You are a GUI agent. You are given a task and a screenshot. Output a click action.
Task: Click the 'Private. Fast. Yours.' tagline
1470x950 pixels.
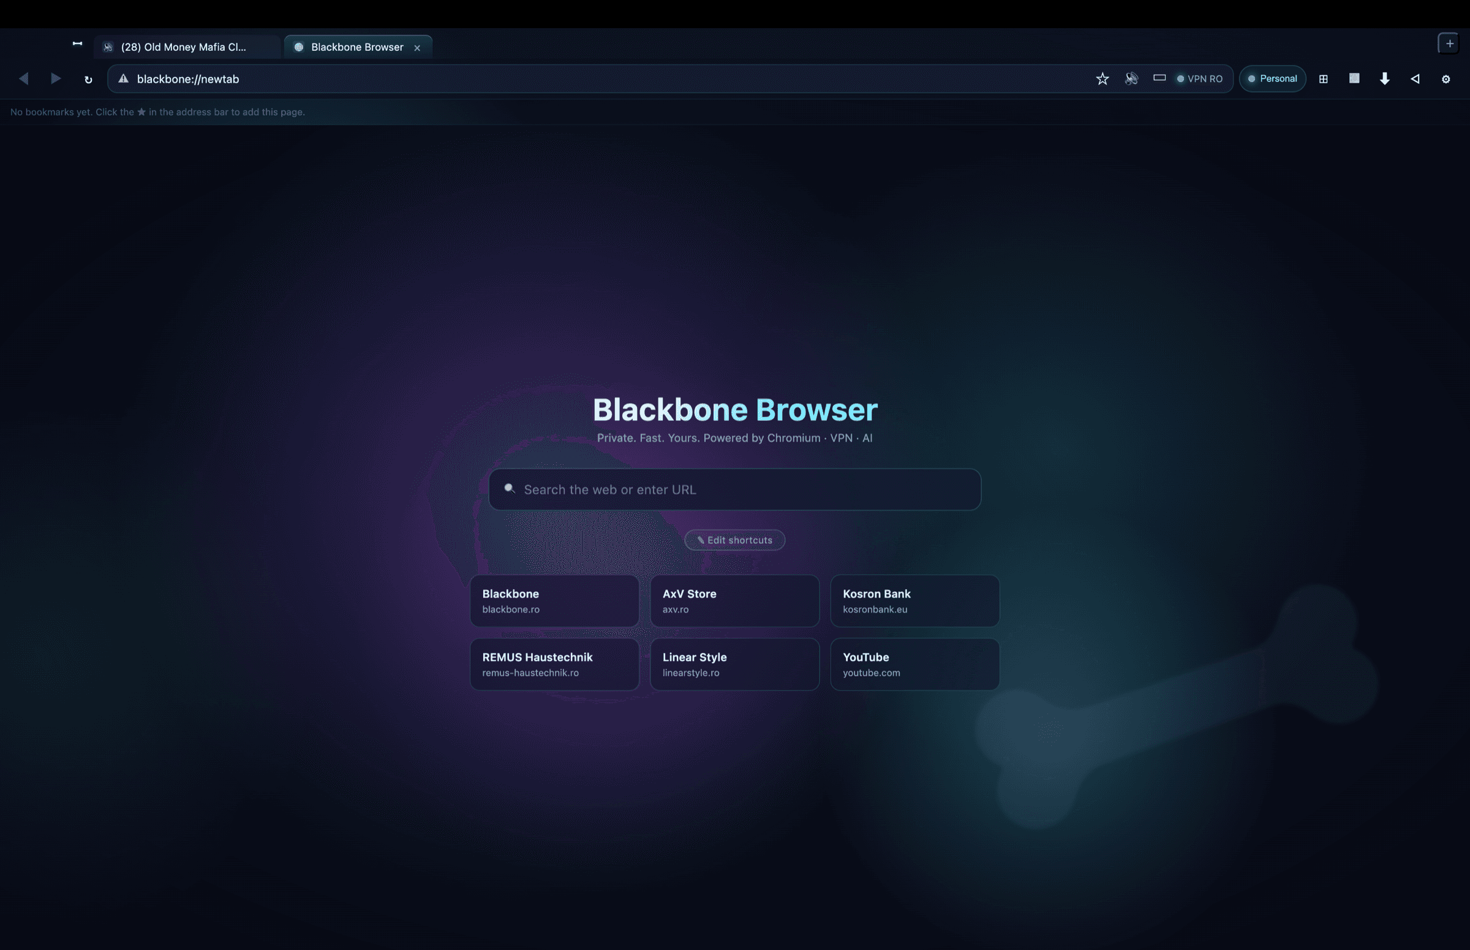point(734,438)
